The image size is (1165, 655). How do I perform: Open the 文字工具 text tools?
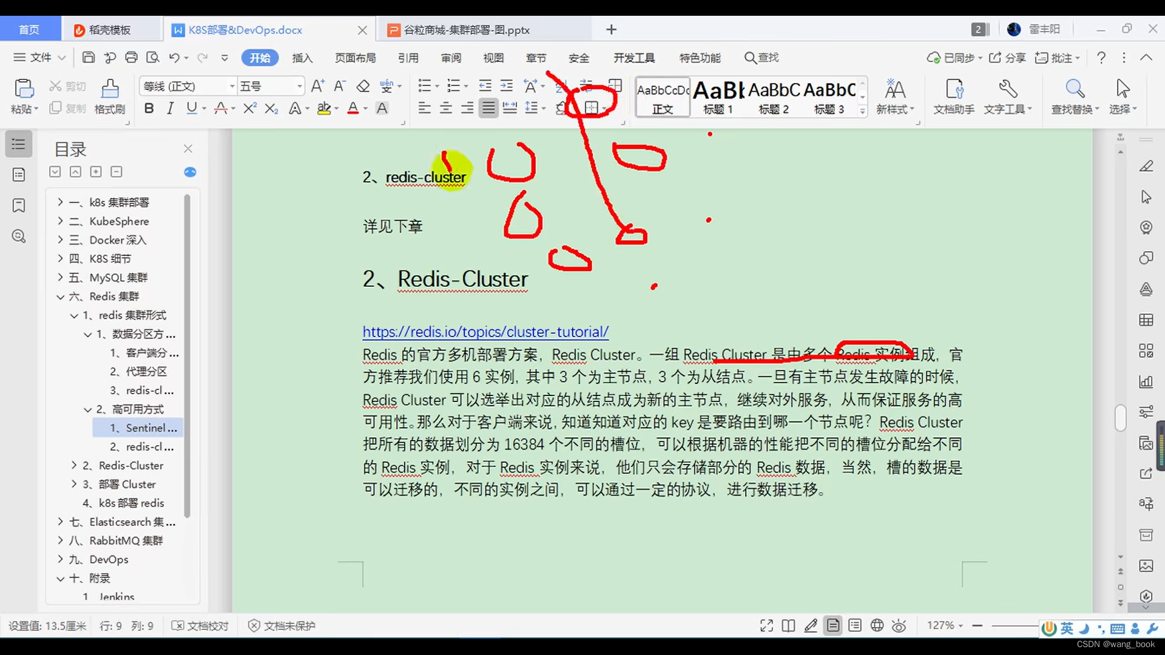(1007, 97)
